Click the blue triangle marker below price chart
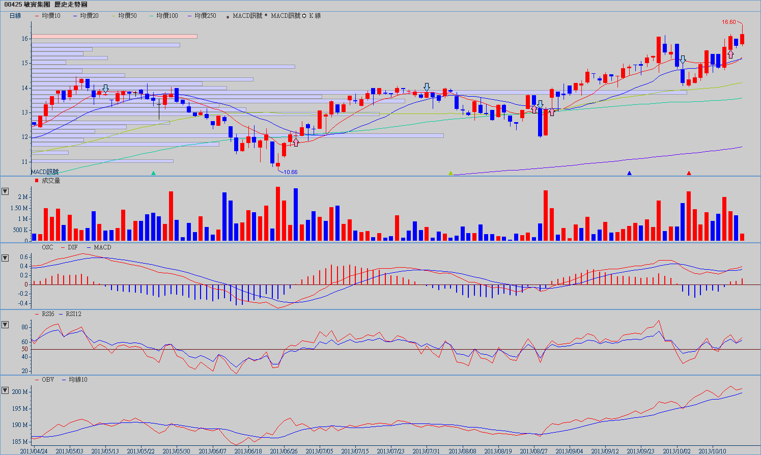 click(x=629, y=174)
